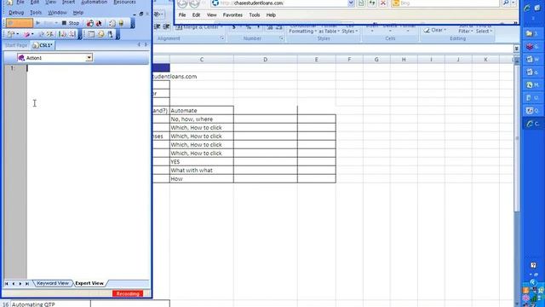Open the Automation menu in QTP
The image size is (545, 307).
click(x=94, y=2)
